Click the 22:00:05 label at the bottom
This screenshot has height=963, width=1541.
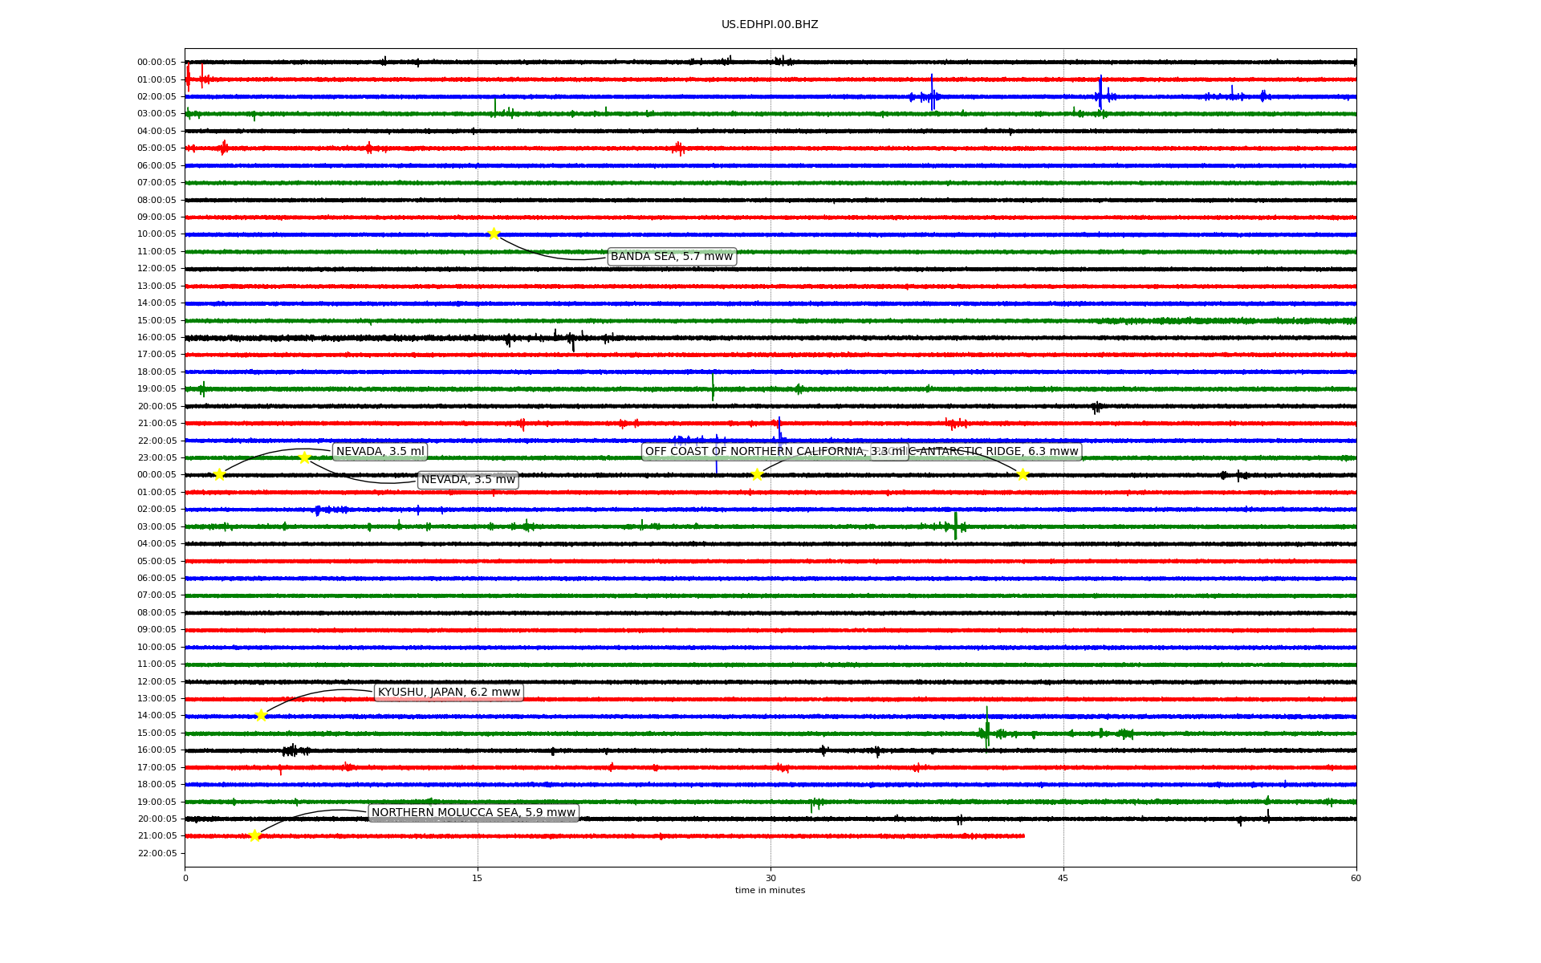tap(157, 853)
